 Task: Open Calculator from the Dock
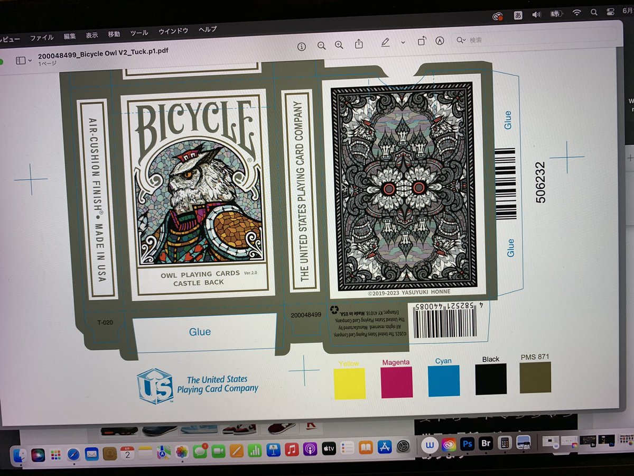[505, 443]
